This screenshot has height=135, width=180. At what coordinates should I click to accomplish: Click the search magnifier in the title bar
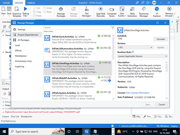[137, 3]
